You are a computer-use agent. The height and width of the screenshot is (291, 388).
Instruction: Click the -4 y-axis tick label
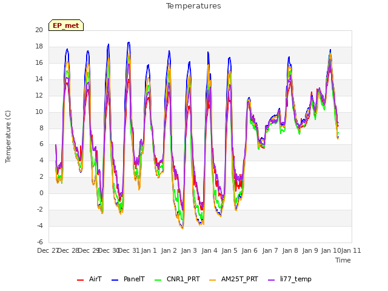[x=40, y=226]
